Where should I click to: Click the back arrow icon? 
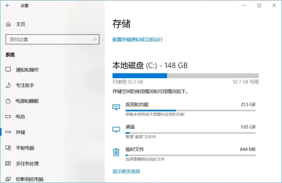point(8,6)
